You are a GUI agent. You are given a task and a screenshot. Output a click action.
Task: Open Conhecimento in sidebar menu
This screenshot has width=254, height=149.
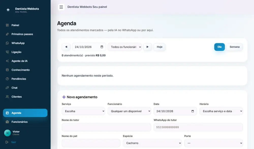click(25, 70)
